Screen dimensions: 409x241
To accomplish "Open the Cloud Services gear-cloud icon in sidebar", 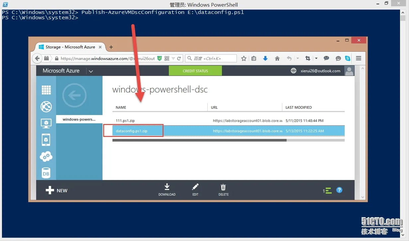I will pyautogui.click(x=46, y=156).
